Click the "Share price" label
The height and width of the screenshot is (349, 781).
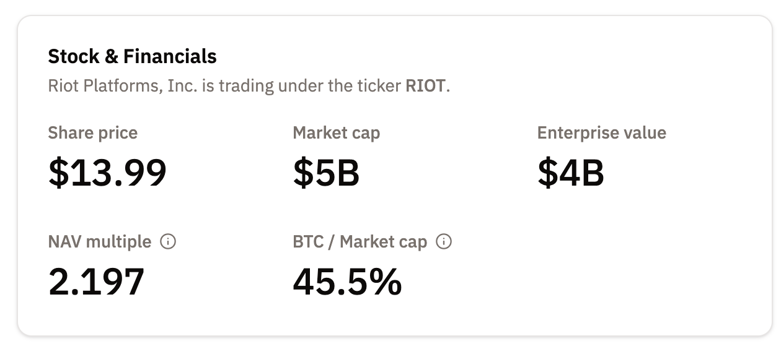coord(93,133)
